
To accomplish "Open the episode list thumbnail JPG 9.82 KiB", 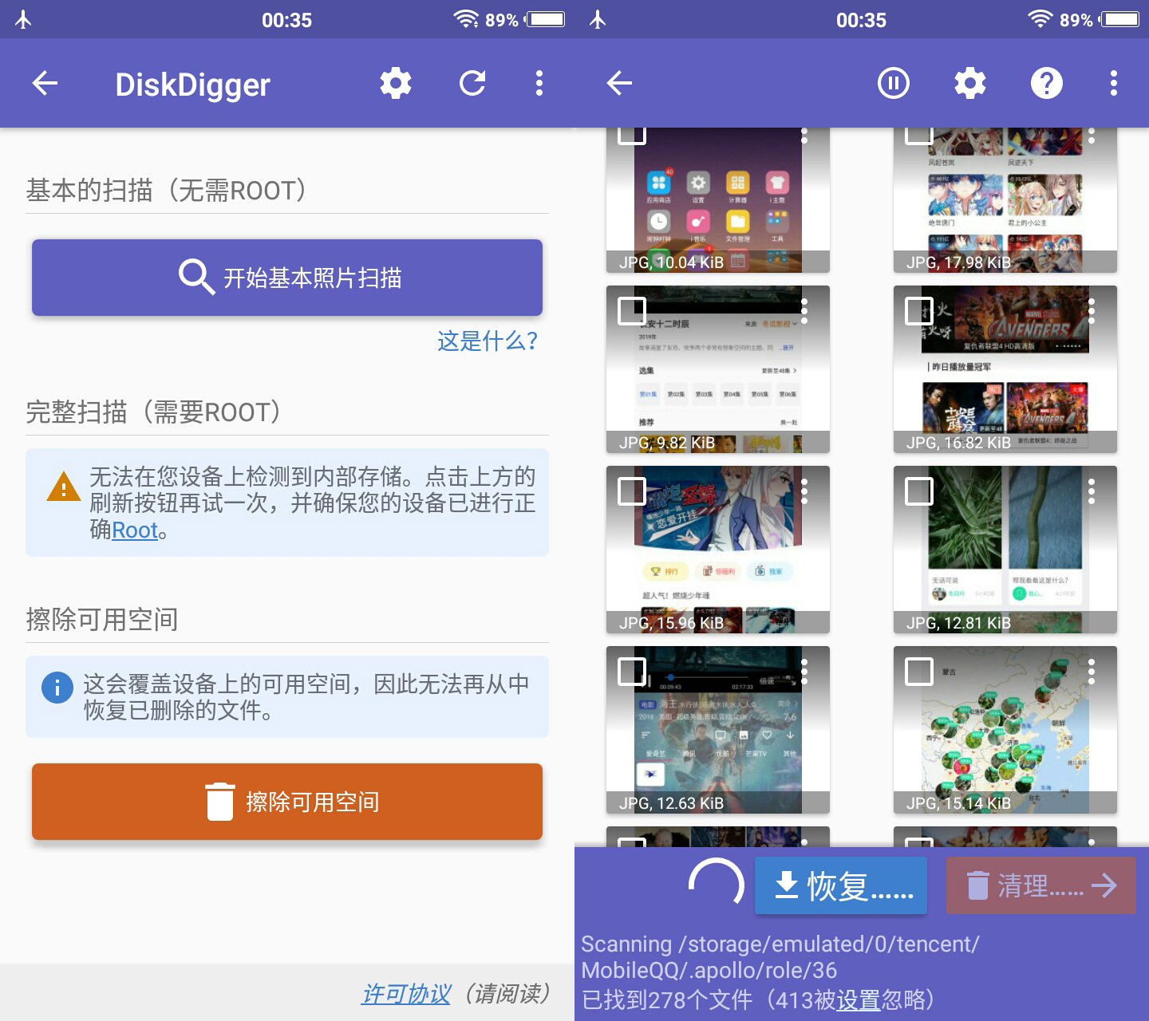I will [718, 369].
